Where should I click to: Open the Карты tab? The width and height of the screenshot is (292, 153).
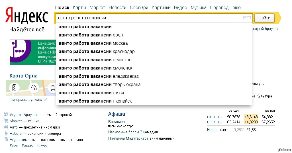pos(79,8)
